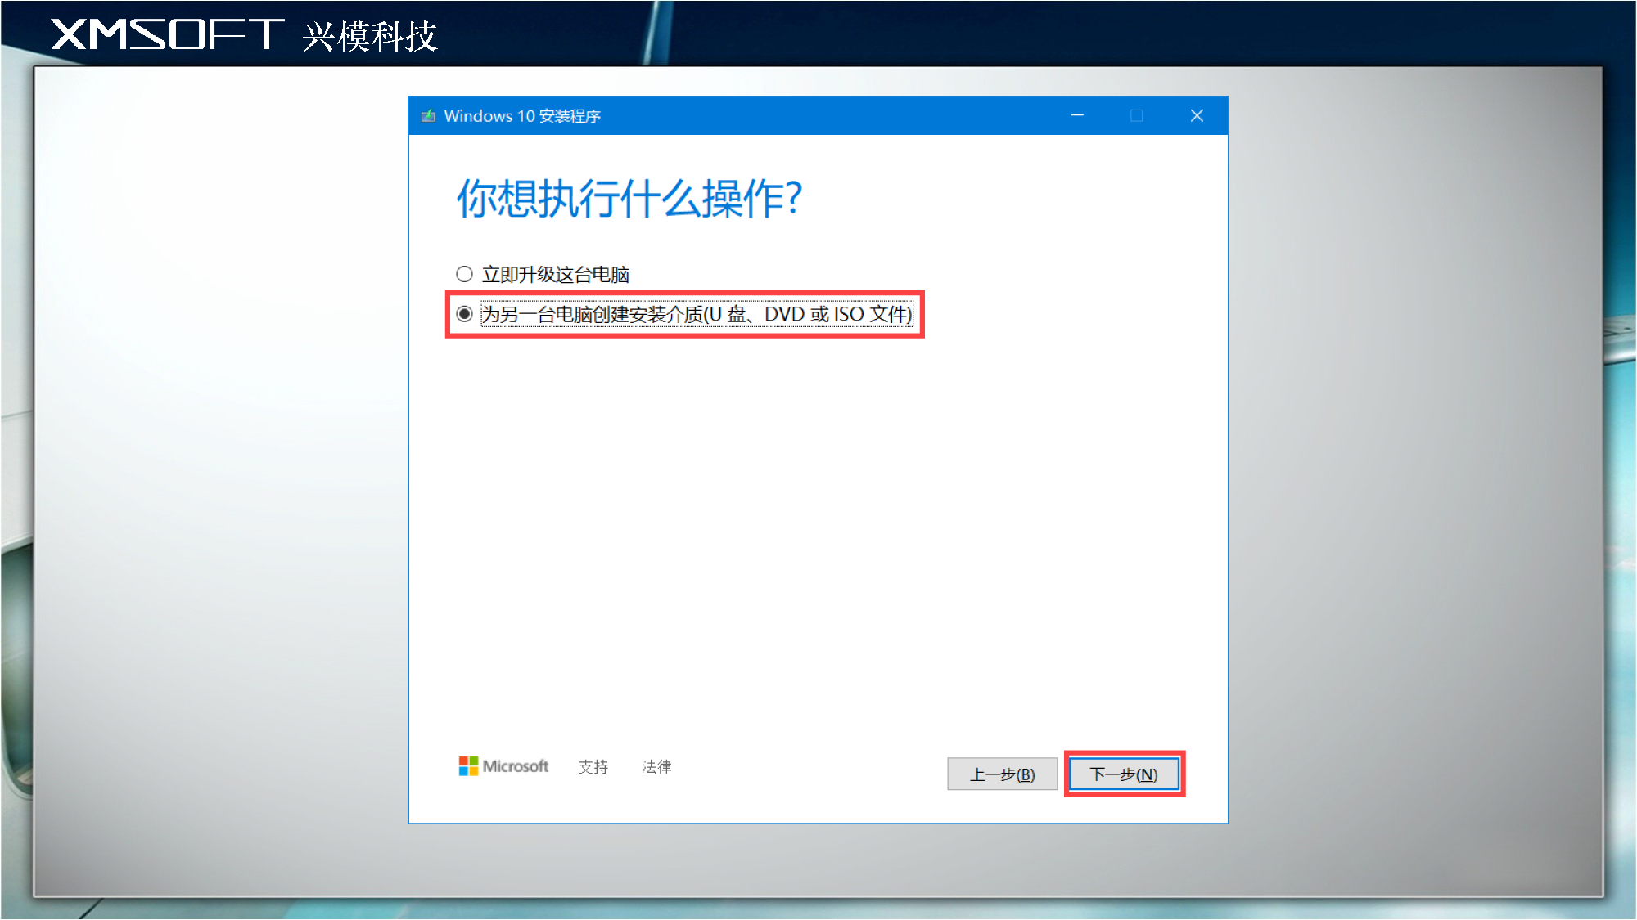Click the XMSOFT logo in the banner
This screenshot has width=1637, height=920.
167,34
